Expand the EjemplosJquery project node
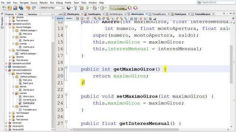Image resolution: width=236 pixels, height=132 pixels. click(x=6, y=67)
